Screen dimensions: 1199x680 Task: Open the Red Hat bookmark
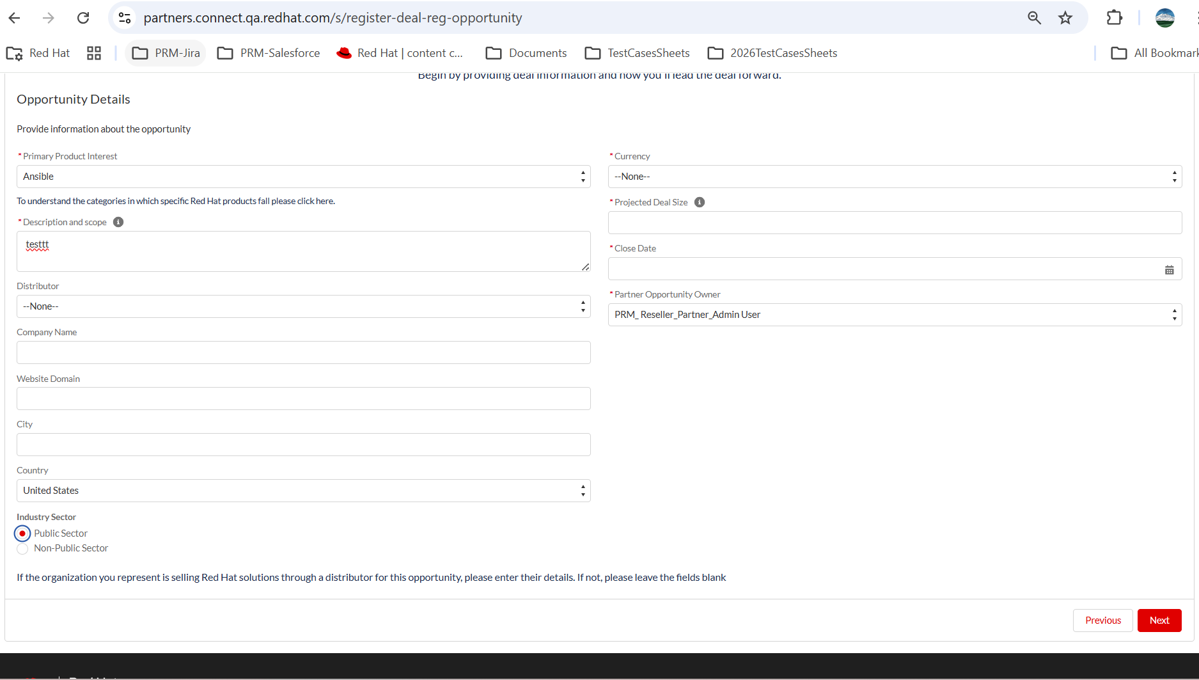[38, 53]
